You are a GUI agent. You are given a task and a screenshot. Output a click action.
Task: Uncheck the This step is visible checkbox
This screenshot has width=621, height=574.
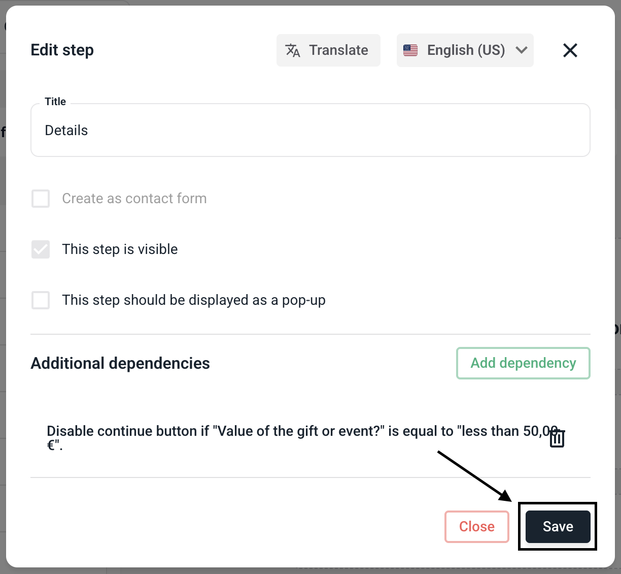(41, 249)
